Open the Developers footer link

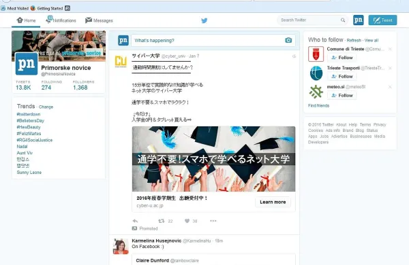pyautogui.click(x=318, y=142)
